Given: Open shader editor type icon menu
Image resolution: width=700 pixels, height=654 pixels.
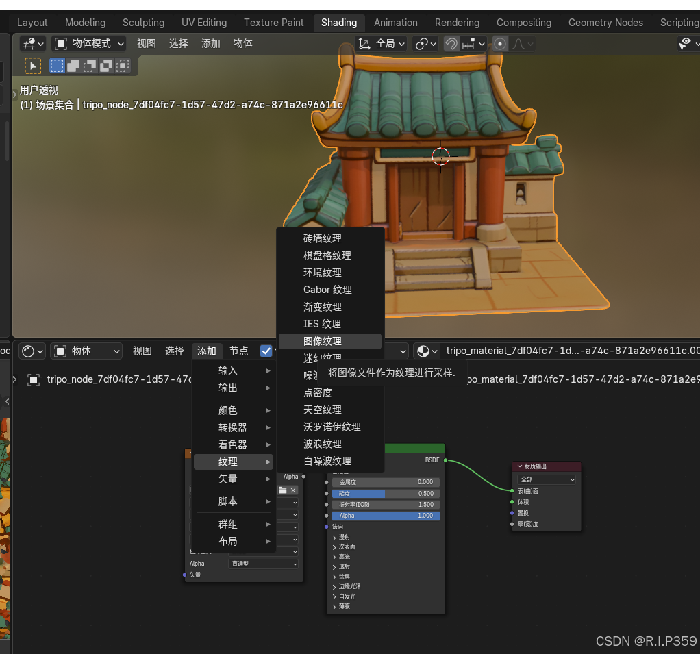Looking at the screenshot, I should point(32,351).
